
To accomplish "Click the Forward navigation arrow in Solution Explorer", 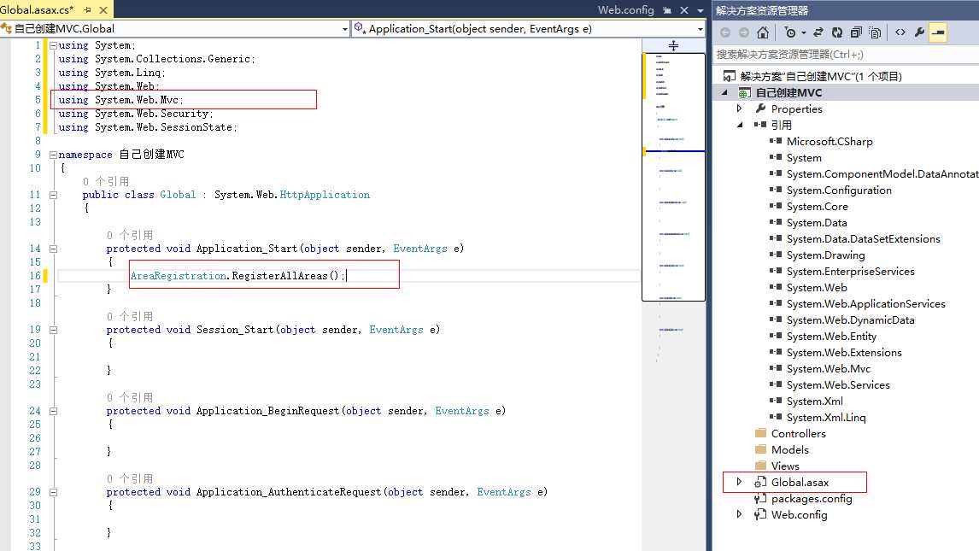I will click(743, 32).
